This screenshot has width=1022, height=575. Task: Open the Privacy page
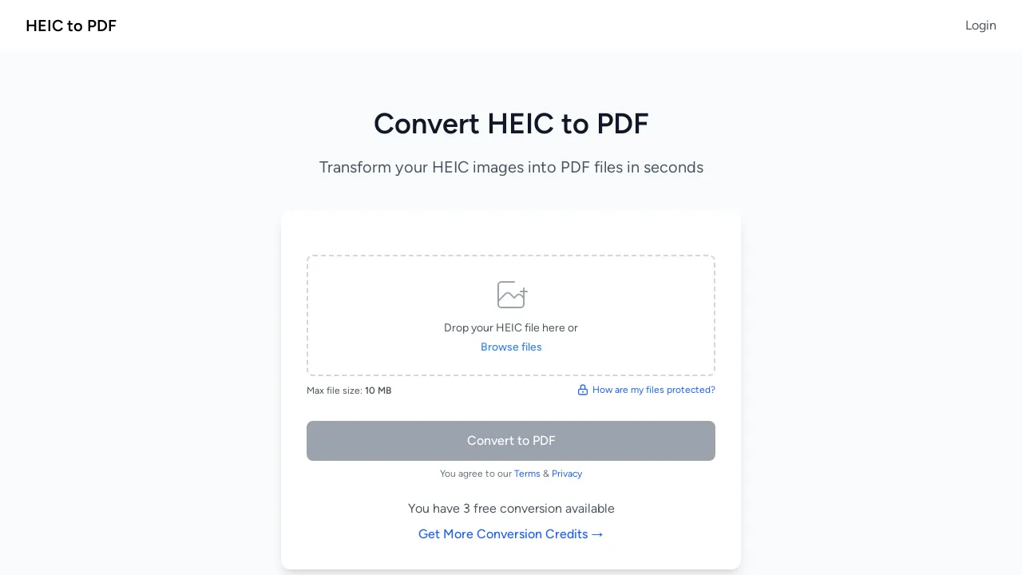[567, 474]
